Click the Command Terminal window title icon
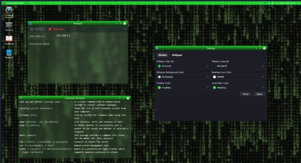Screen dimensions: 301x163 (21, 98)
